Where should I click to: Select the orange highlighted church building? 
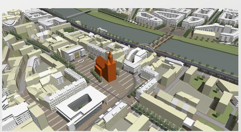[105, 67]
